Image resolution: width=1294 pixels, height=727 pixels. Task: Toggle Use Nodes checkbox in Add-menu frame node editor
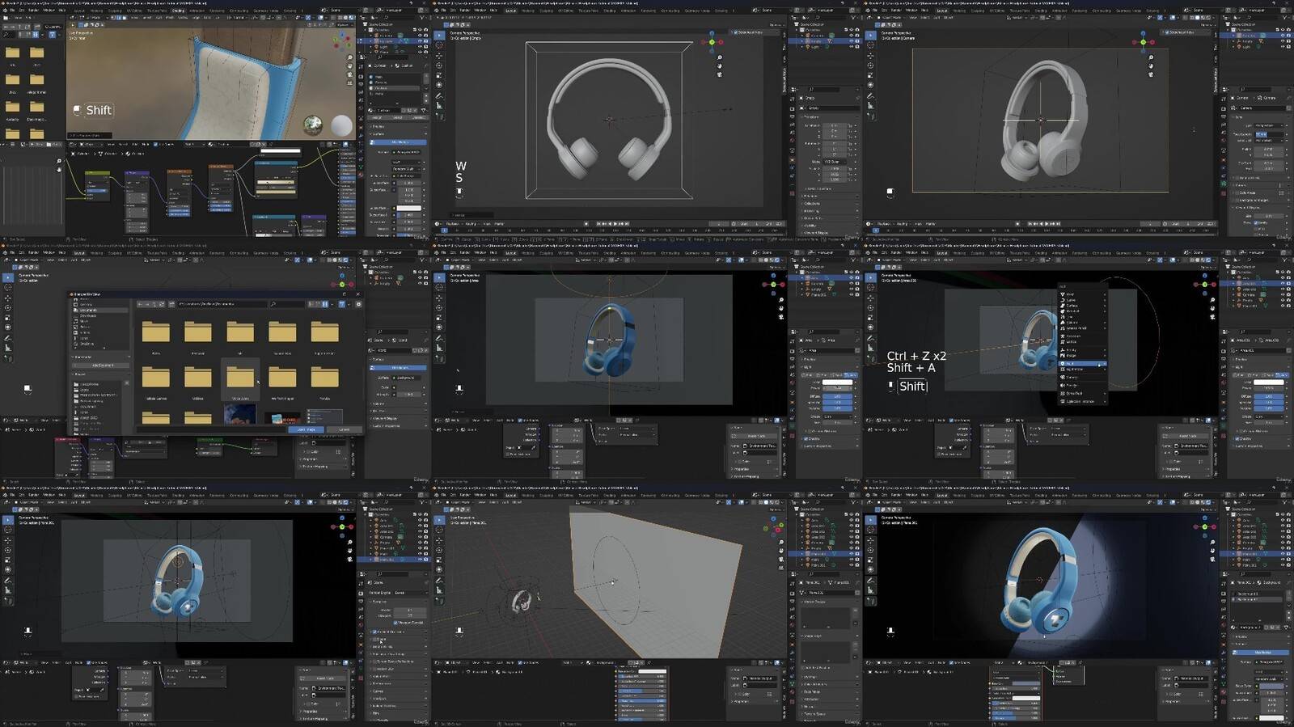click(x=951, y=421)
